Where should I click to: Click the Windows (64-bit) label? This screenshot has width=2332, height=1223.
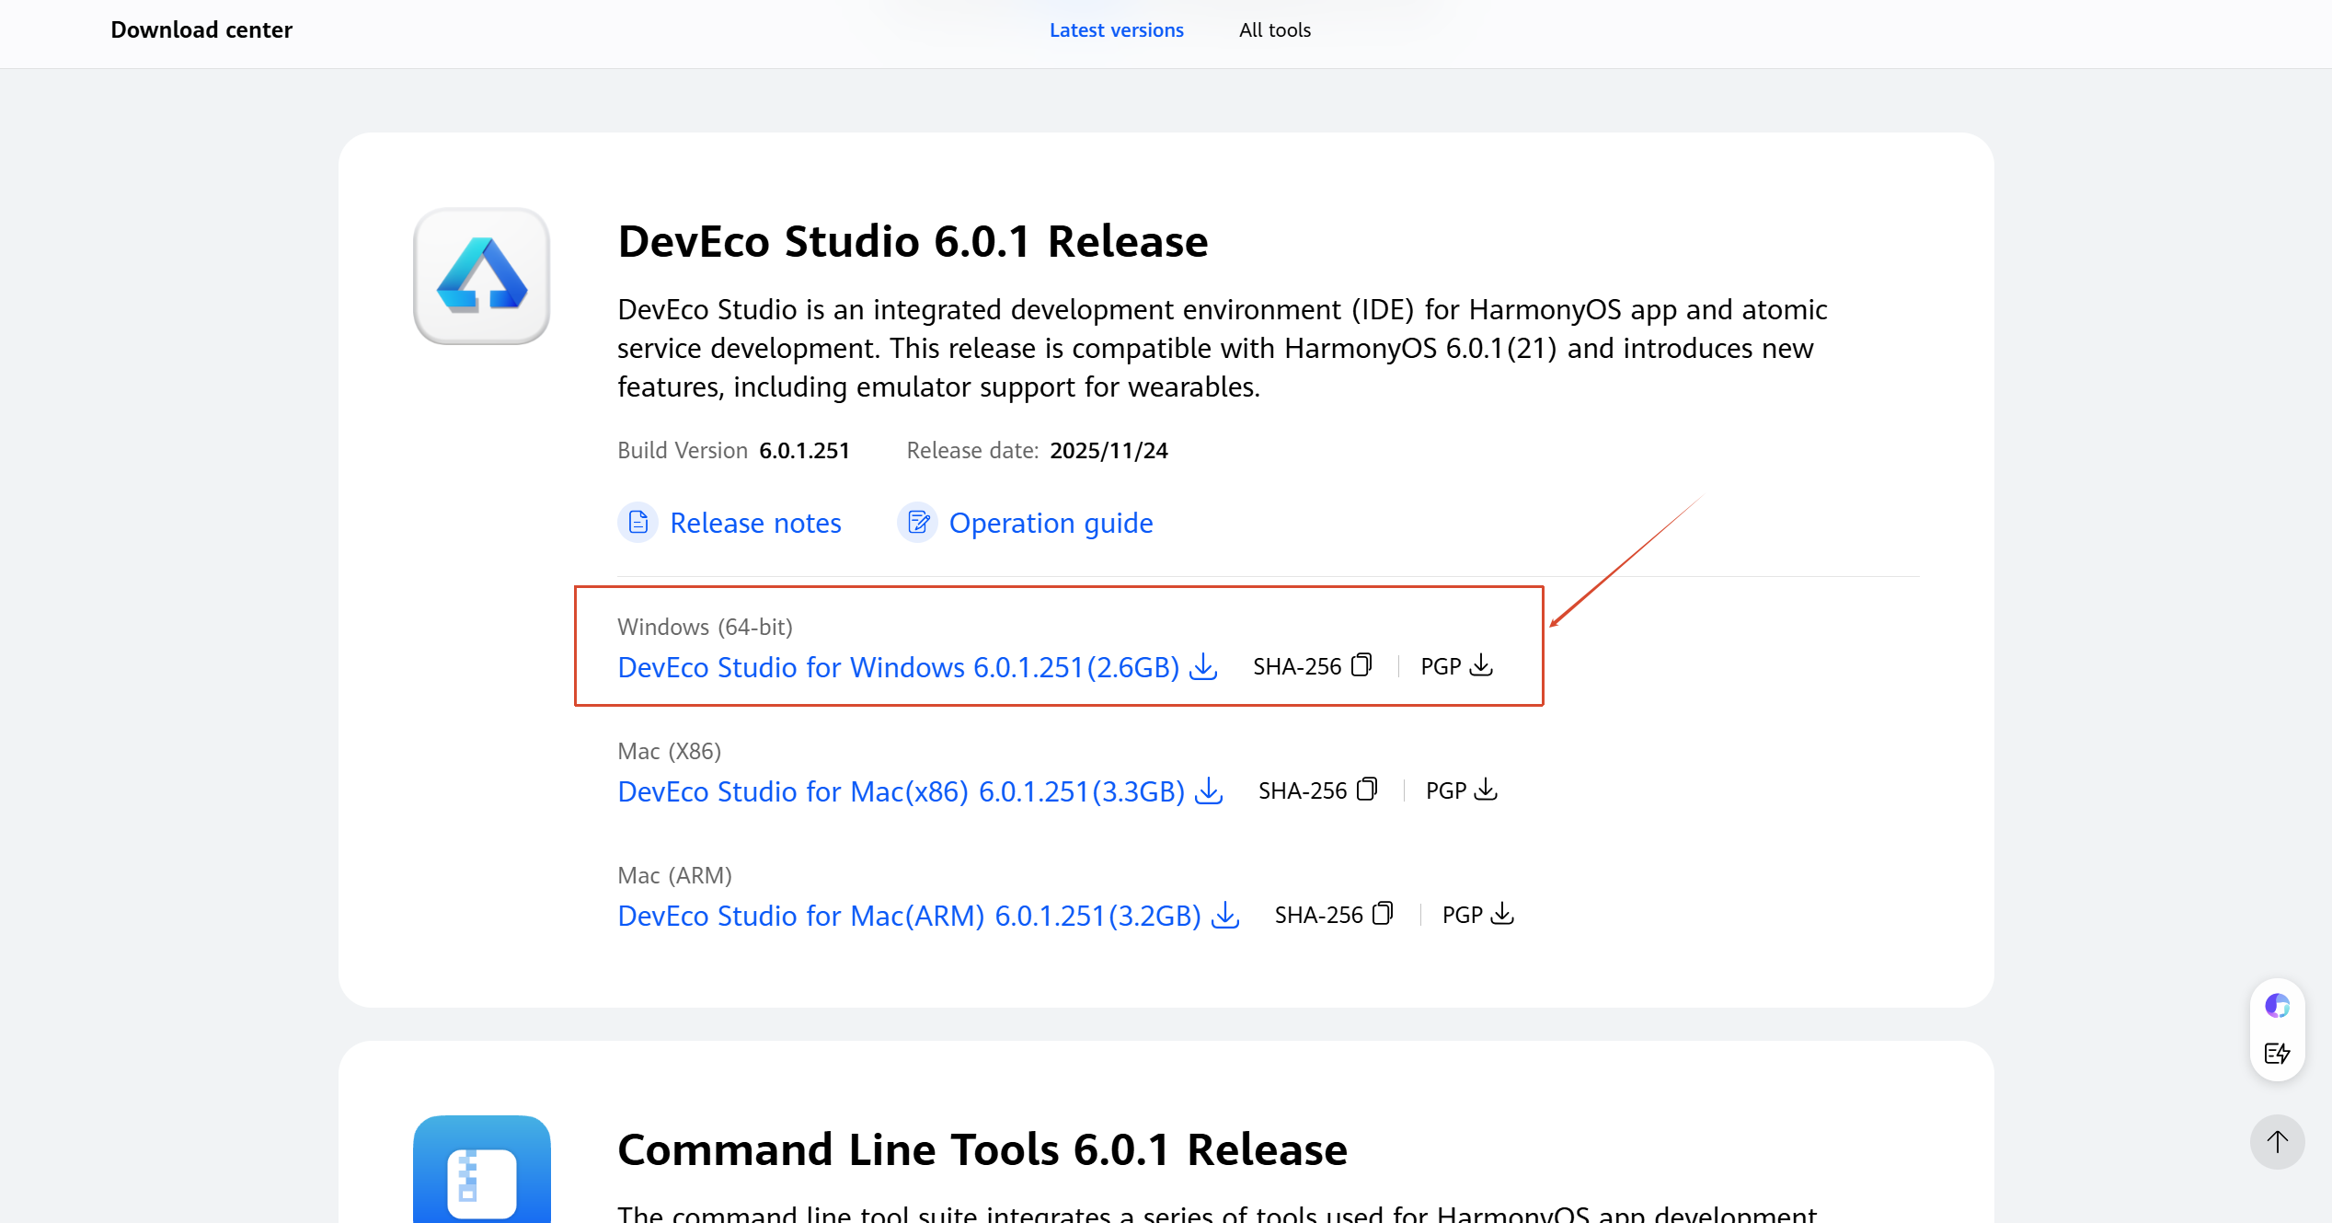[x=705, y=627]
